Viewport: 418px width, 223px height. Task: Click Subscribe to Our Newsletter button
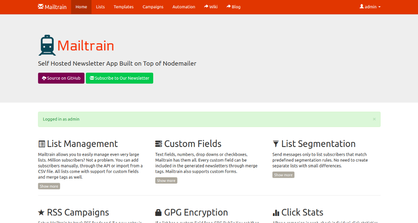[x=119, y=78]
